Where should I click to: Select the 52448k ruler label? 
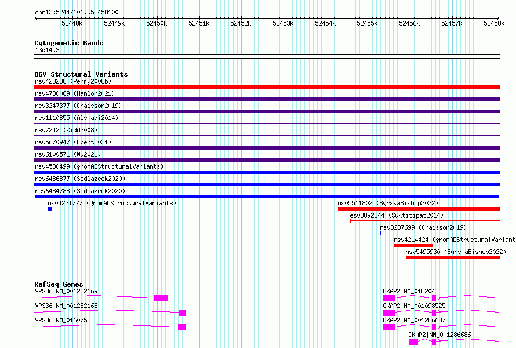(x=72, y=23)
